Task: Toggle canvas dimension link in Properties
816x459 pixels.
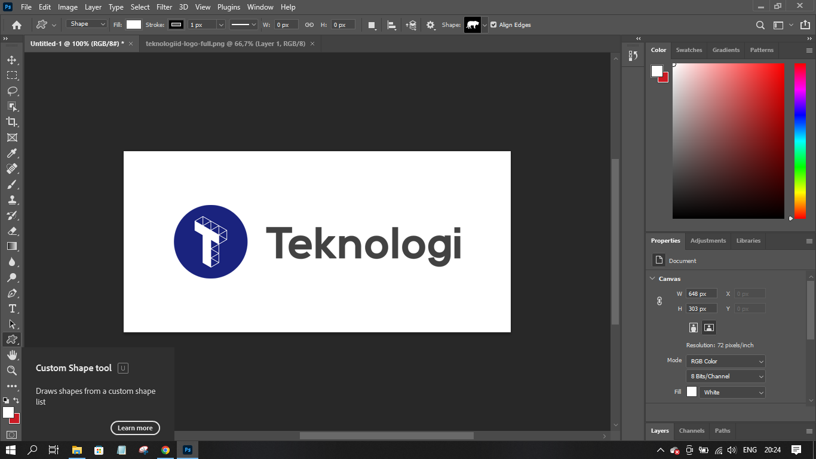Action: tap(659, 301)
